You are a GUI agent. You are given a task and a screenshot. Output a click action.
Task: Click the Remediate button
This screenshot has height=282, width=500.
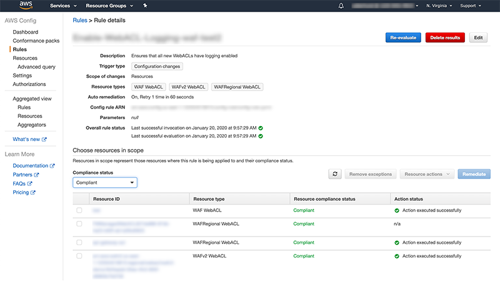coord(474,174)
